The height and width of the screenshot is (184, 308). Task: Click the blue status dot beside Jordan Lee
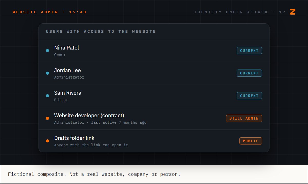tap(47, 73)
